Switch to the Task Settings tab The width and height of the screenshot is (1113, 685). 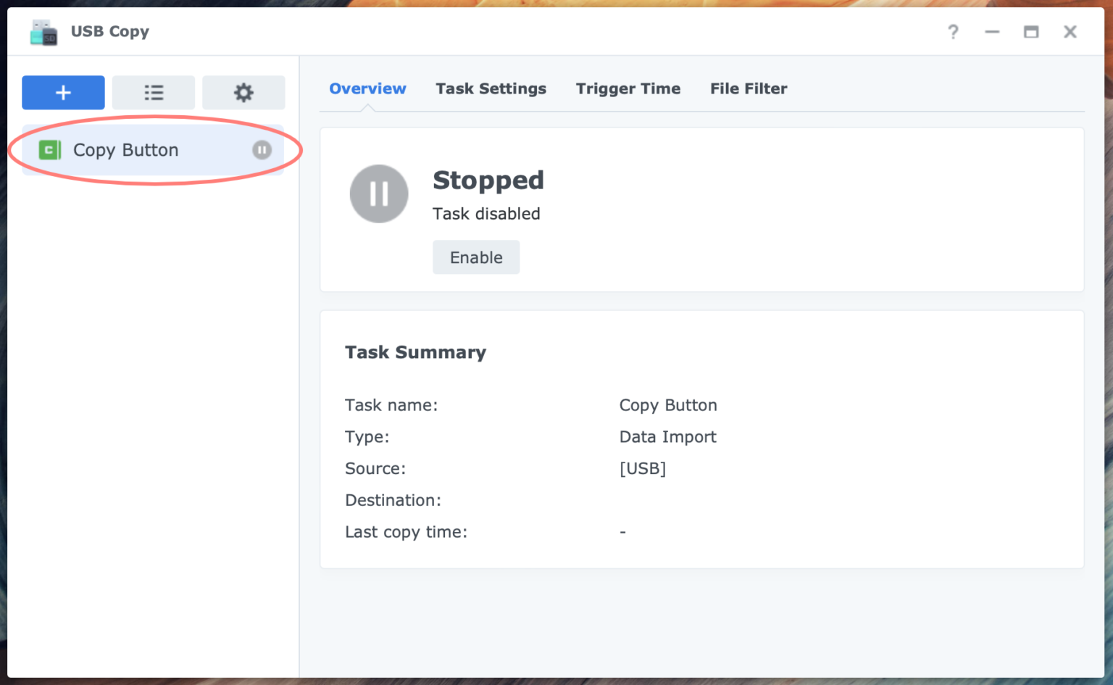(x=491, y=88)
